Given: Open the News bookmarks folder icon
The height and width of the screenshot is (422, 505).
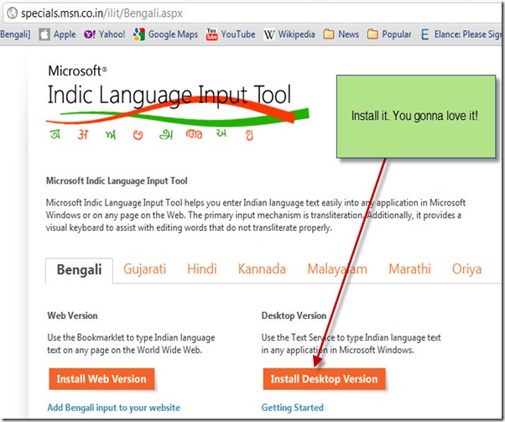Looking at the screenshot, I should [329, 34].
